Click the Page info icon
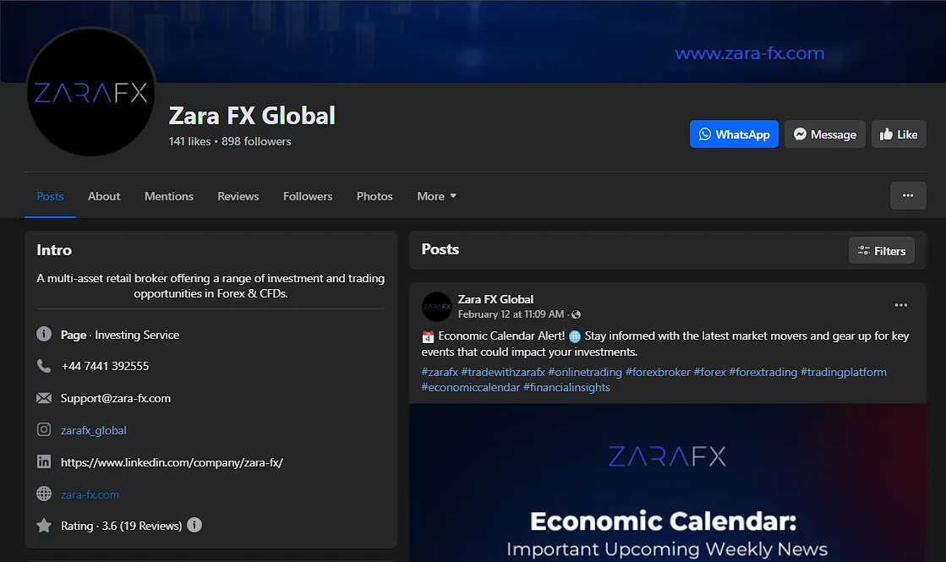This screenshot has width=946, height=562. coord(44,334)
